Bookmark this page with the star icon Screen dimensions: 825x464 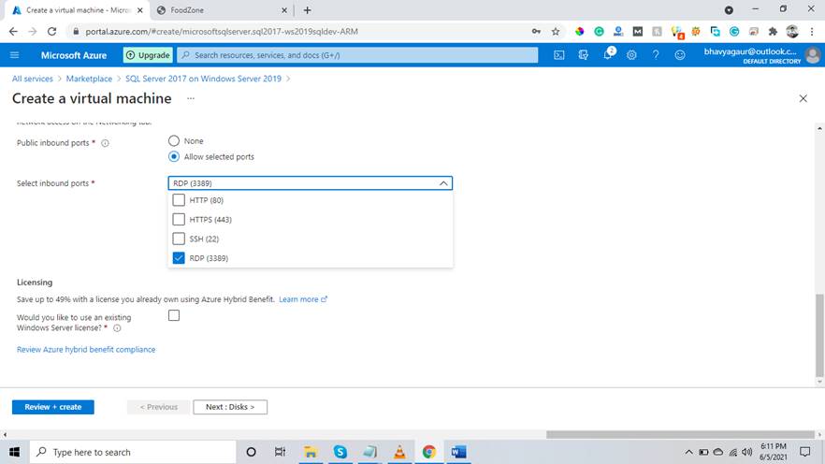click(x=556, y=32)
